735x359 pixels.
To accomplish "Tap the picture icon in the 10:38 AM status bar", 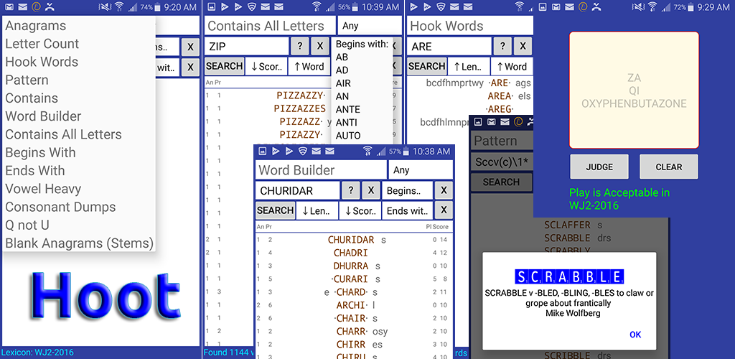I will click(x=263, y=151).
